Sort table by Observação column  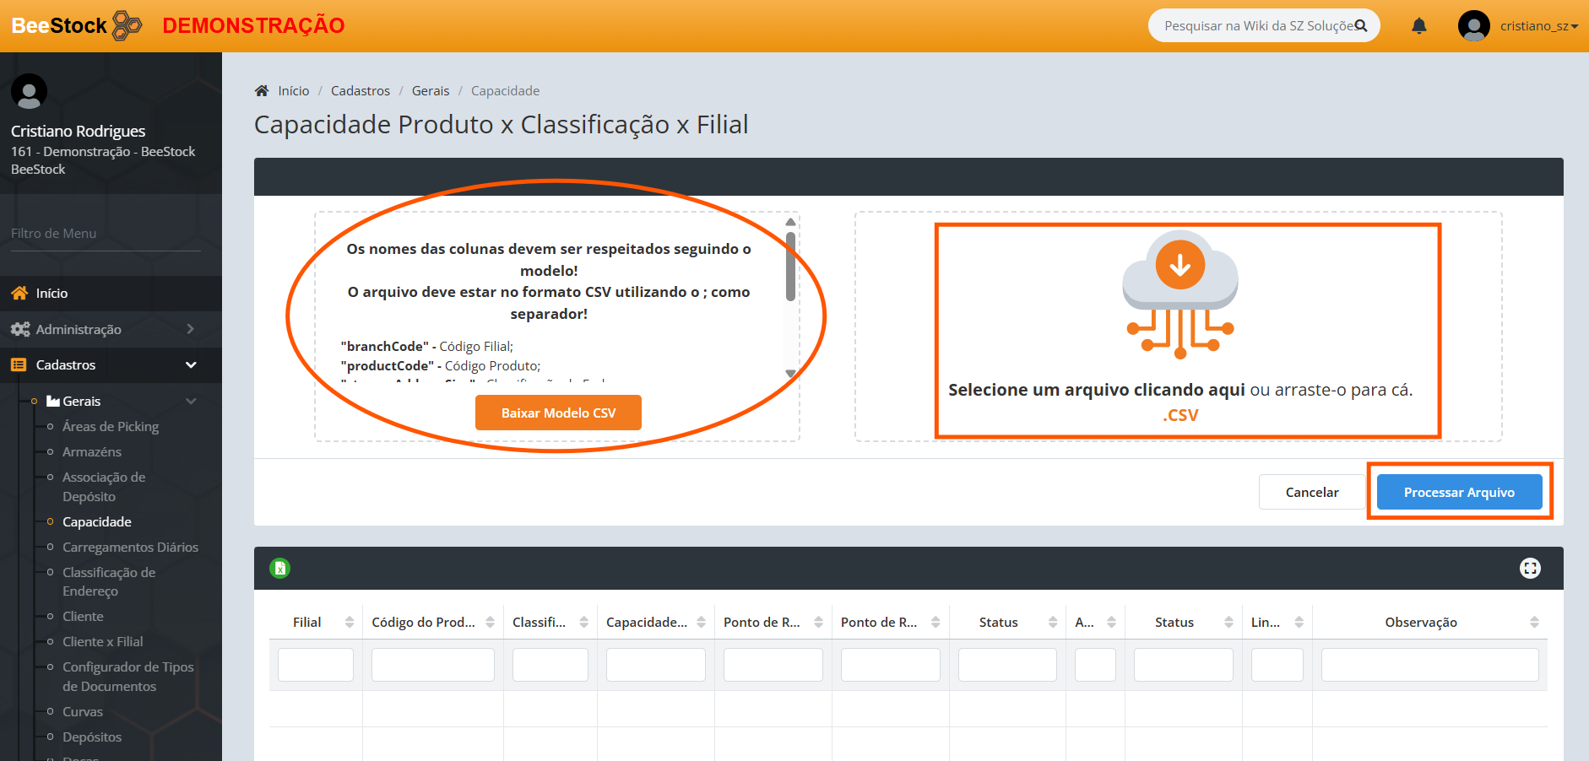click(1534, 623)
